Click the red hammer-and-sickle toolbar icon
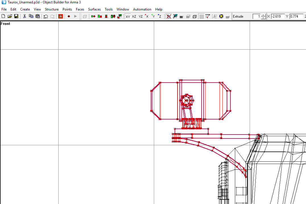The image size is (306, 204). 61,16
